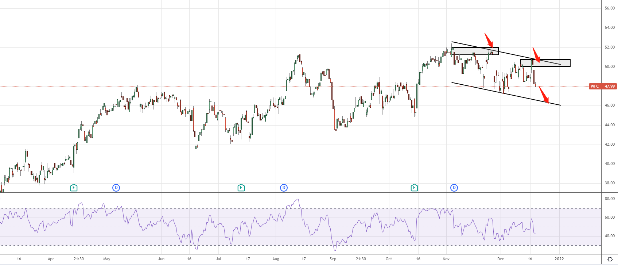Select red arrow pointing at the 52.00 rectangle
This screenshot has width=618, height=265.
coord(489,40)
